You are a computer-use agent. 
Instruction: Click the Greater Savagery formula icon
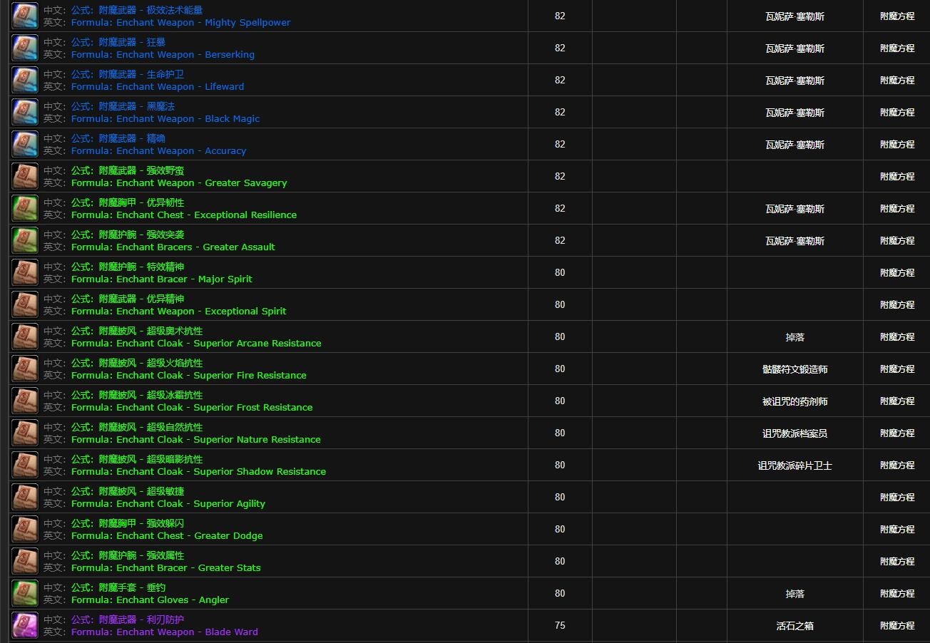point(25,176)
